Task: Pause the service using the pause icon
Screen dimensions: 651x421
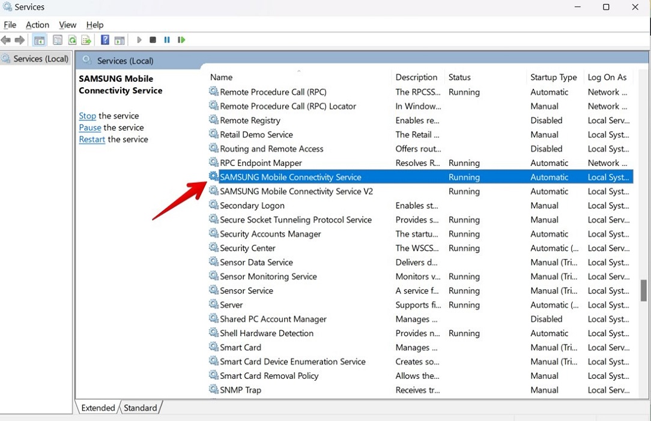Action: pyautogui.click(x=167, y=40)
